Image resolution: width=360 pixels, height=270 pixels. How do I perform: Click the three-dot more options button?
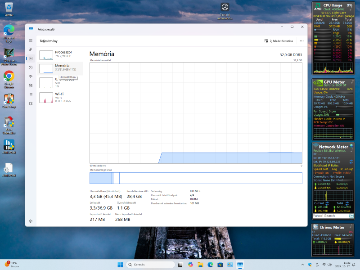pyautogui.click(x=301, y=41)
